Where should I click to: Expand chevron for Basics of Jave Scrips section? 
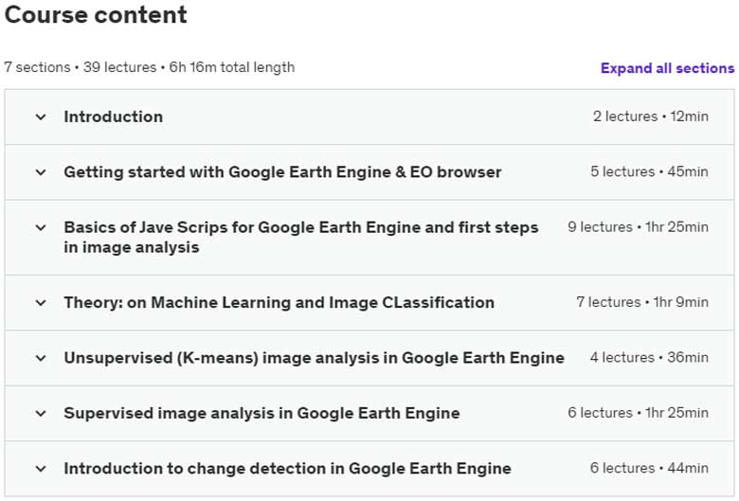[41, 227]
